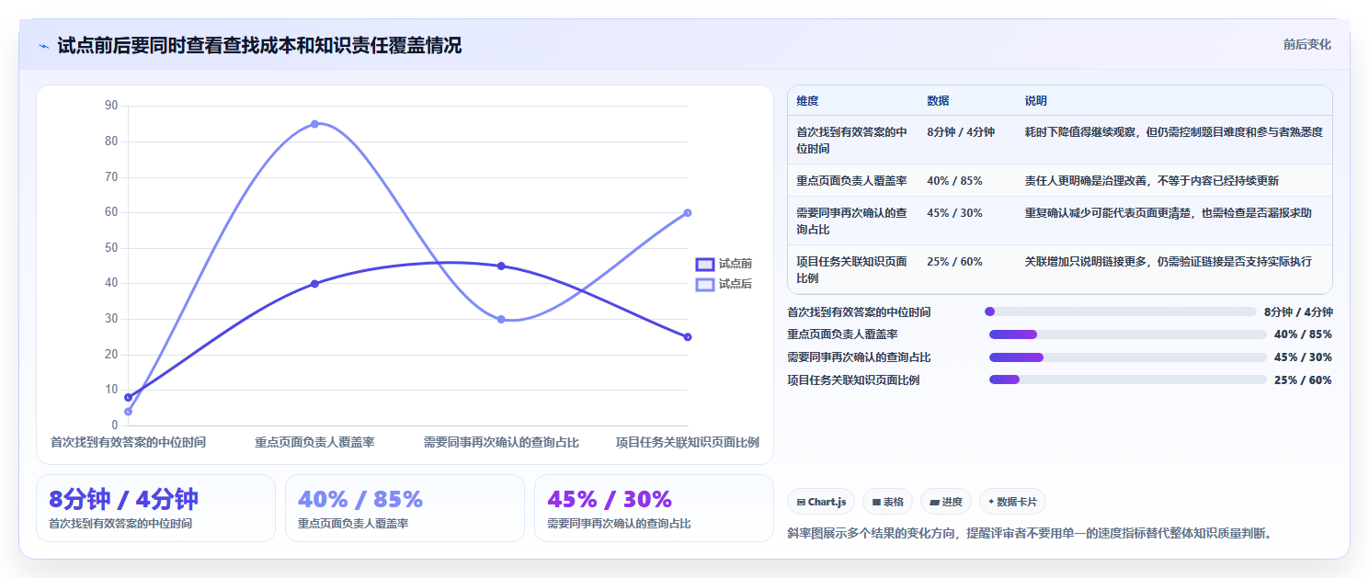
Task: Click the 前后变化 label in the header
Action: click(1306, 45)
